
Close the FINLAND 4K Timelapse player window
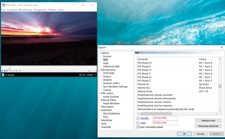pyautogui.click(x=92, y=5)
